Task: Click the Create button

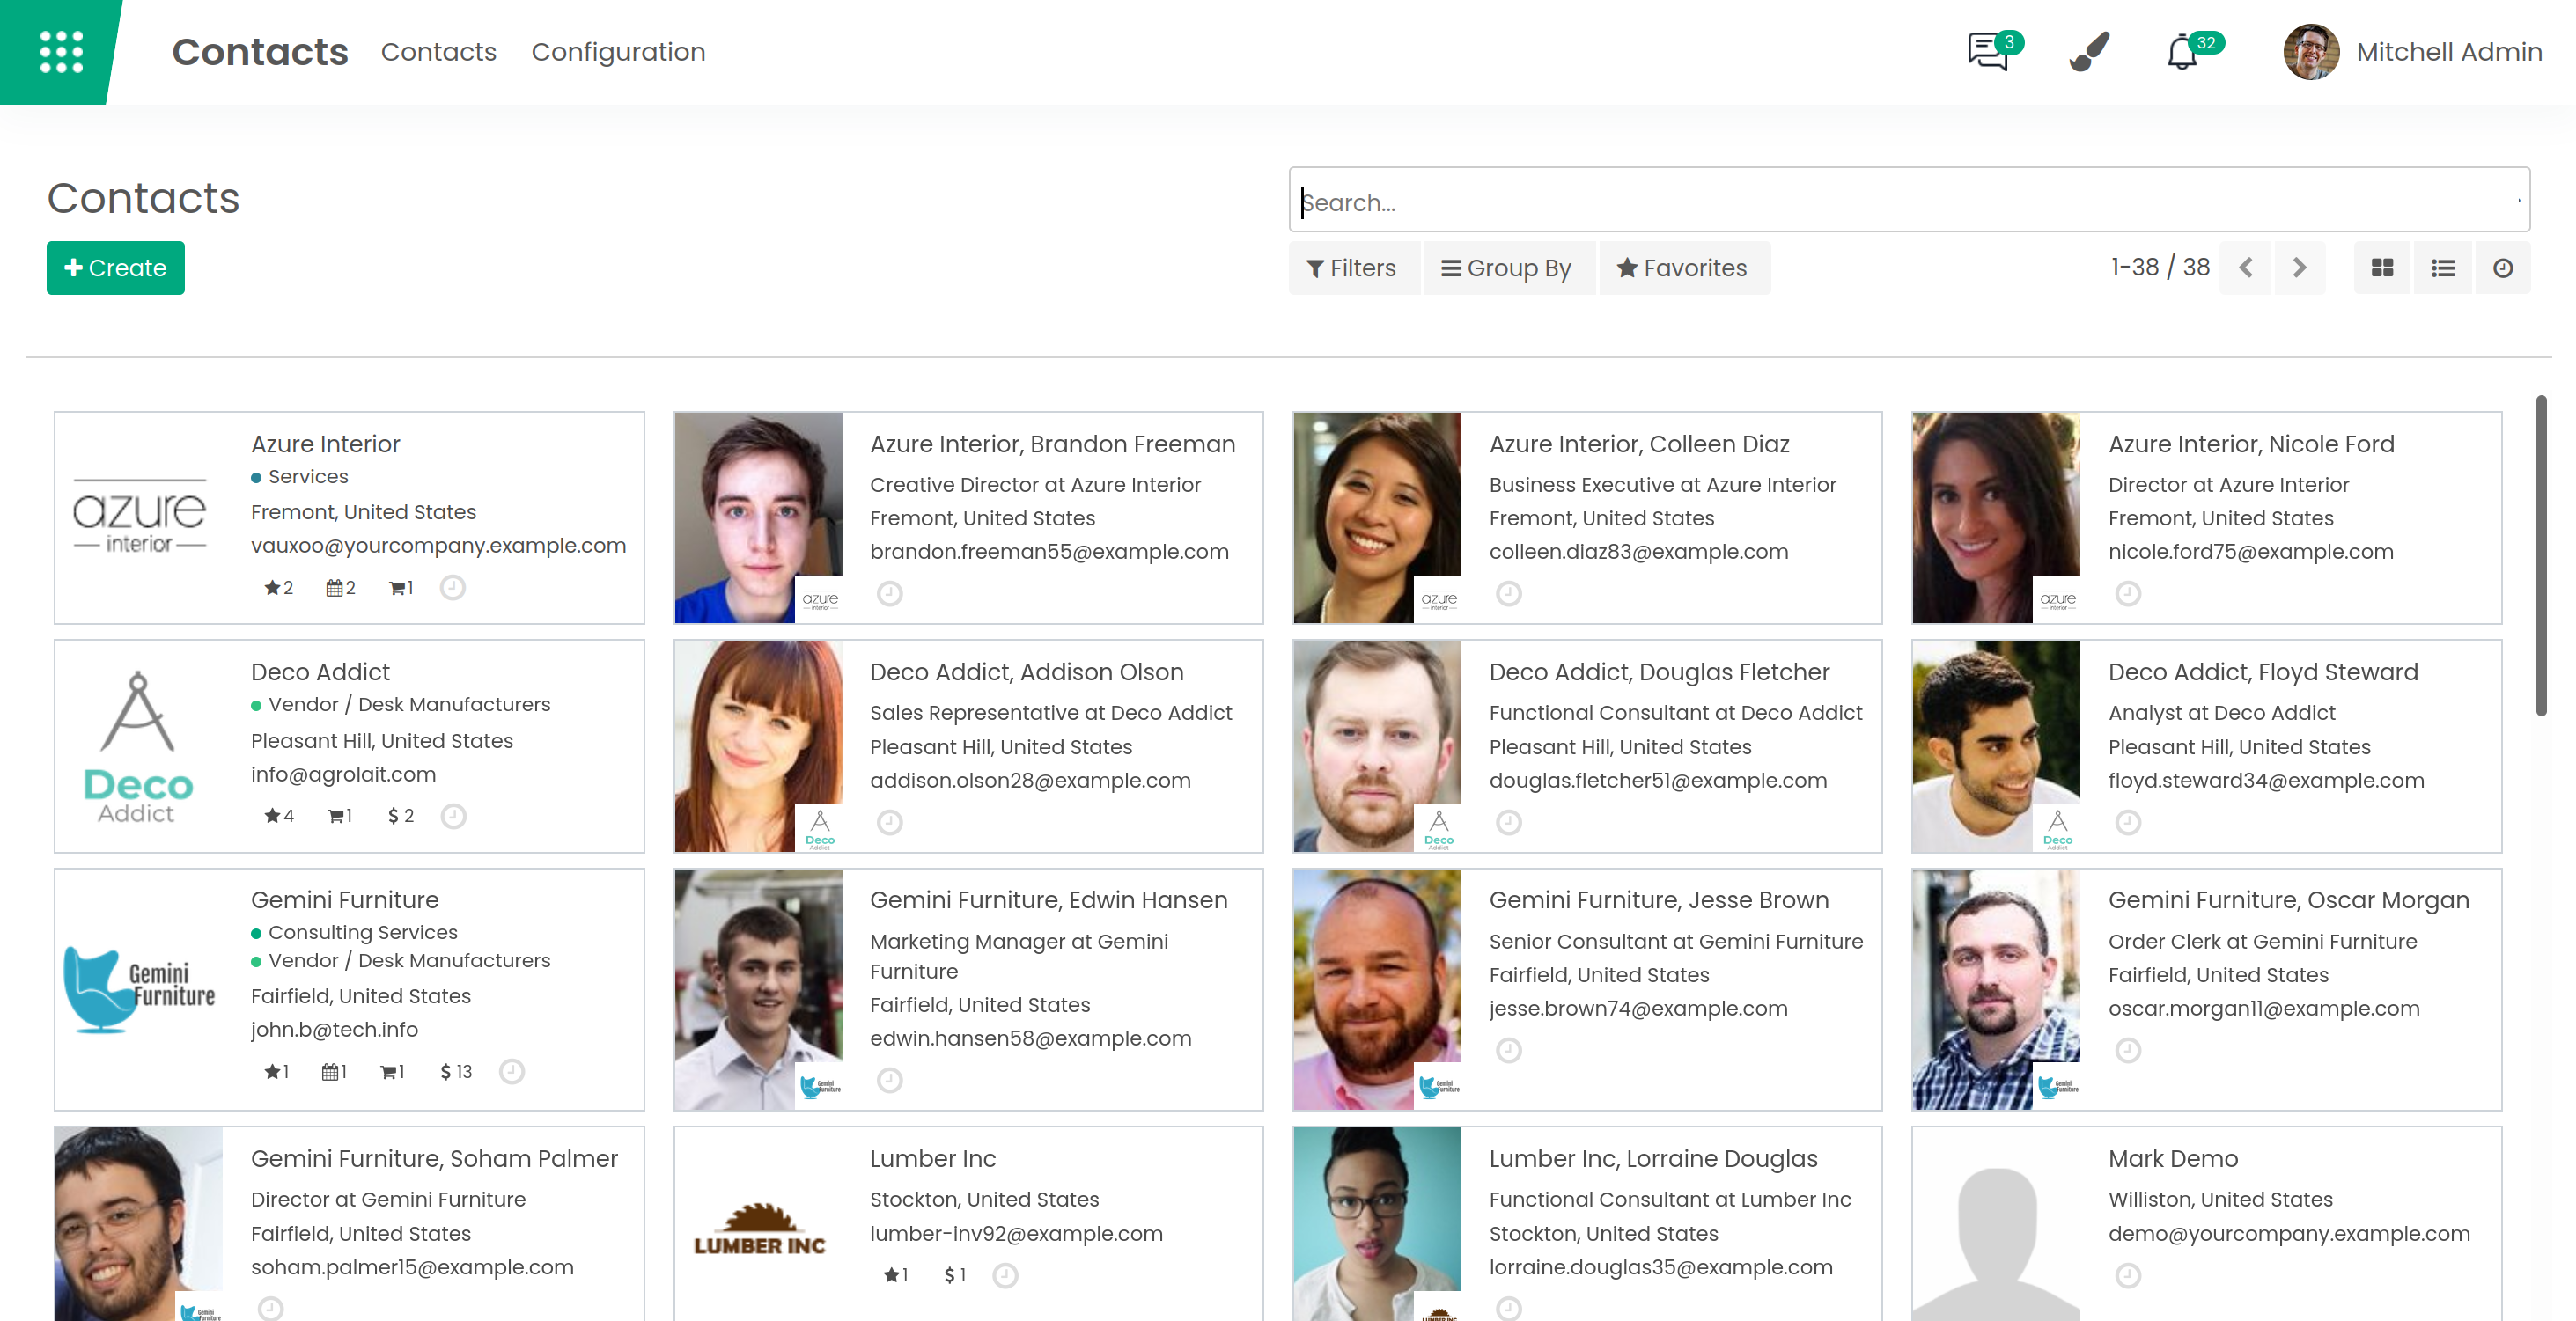Action: click(115, 268)
